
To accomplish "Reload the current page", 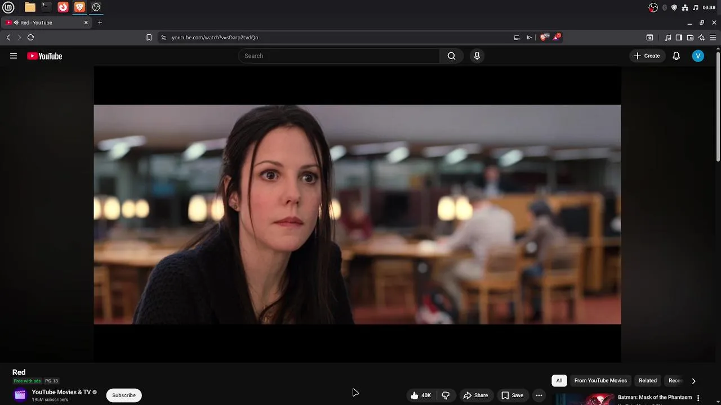I will coord(30,37).
